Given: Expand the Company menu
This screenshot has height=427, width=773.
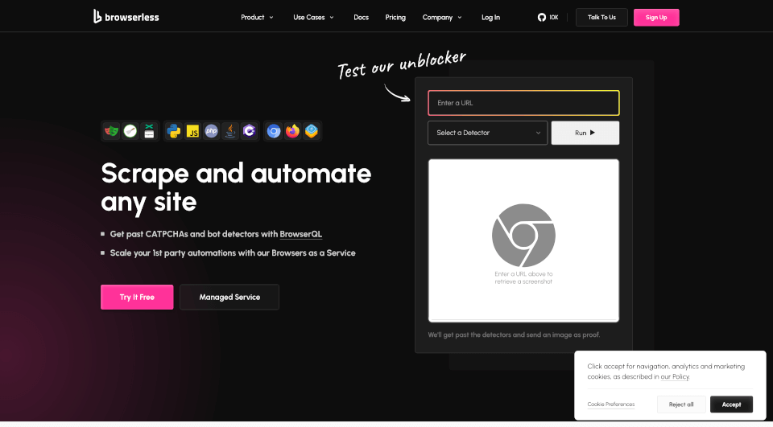Looking at the screenshot, I should 442,17.
